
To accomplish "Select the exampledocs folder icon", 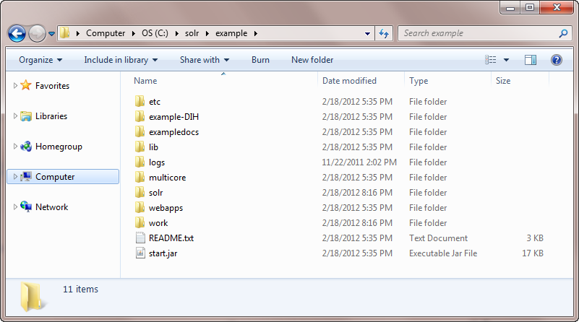I will tap(140, 131).
